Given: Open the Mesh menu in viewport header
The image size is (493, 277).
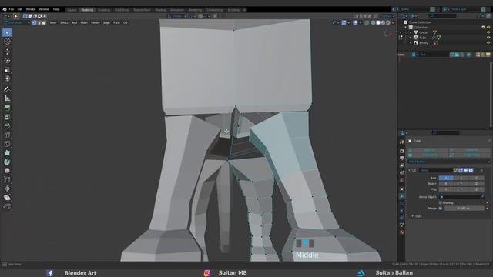Looking at the screenshot, I should pyautogui.click(x=84, y=22).
